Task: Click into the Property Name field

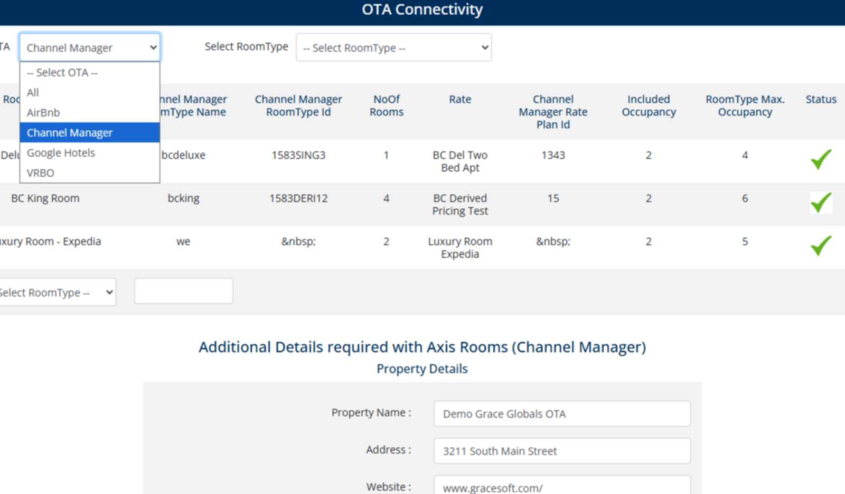Action: click(x=562, y=413)
